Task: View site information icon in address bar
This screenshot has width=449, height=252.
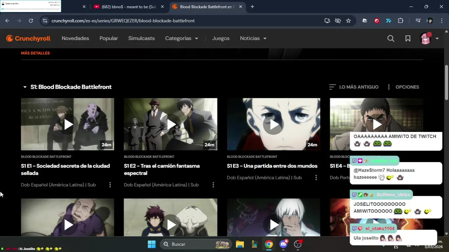Action: click(45, 21)
